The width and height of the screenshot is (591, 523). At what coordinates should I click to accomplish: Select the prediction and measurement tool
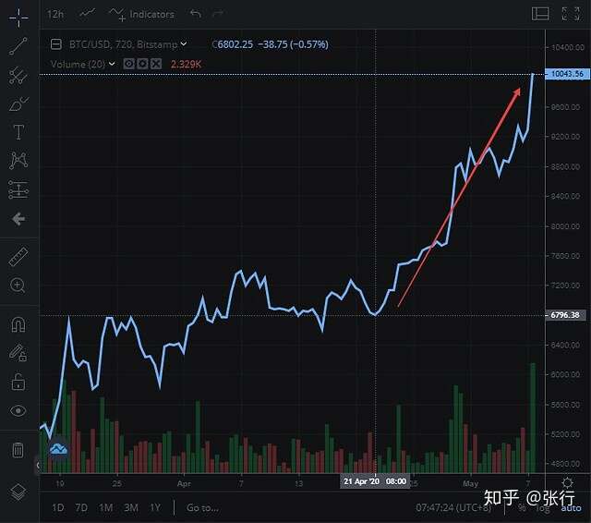[18, 189]
